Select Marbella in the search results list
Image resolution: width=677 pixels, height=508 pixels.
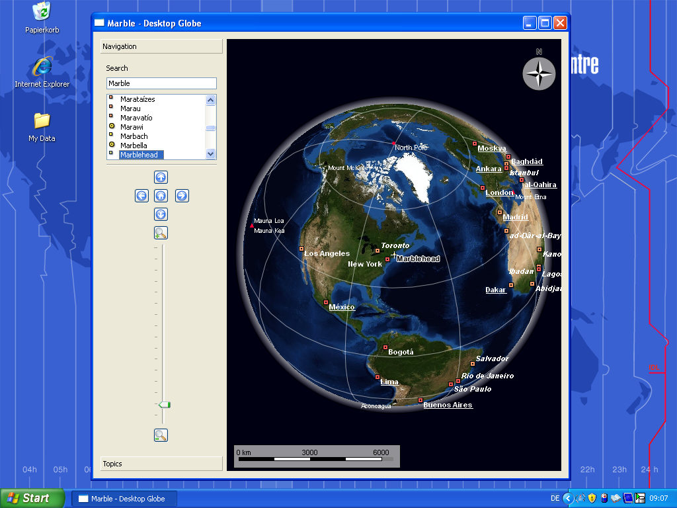pyautogui.click(x=134, y=146)
